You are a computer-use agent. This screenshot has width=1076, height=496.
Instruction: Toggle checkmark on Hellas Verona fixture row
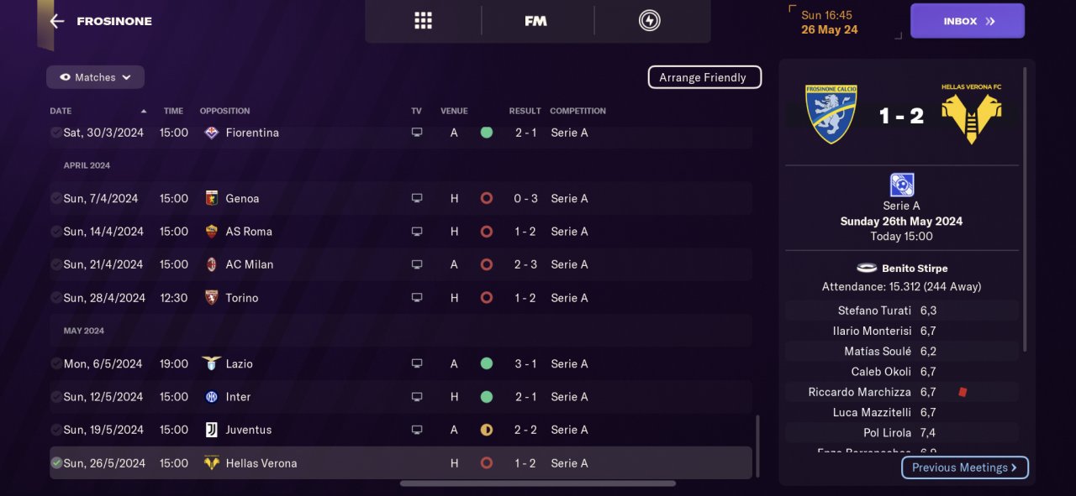56,463
